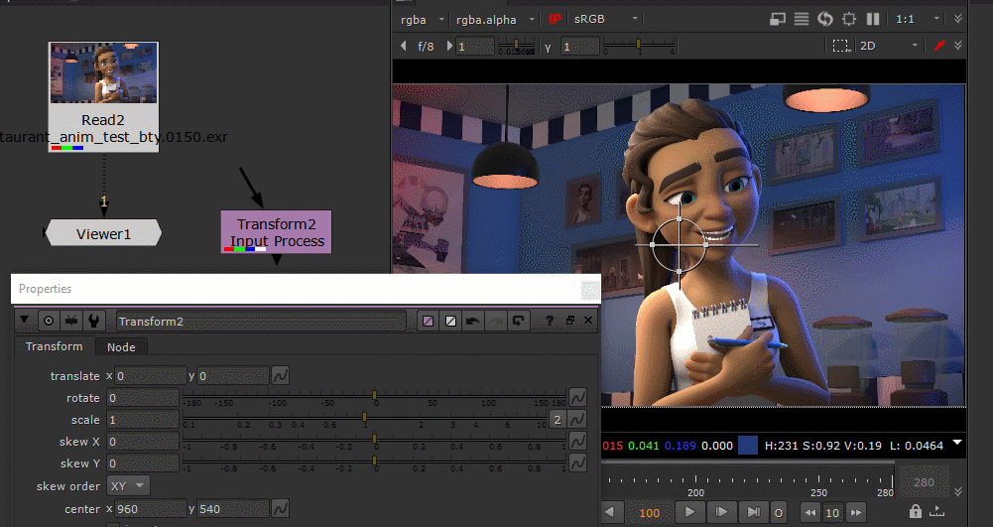
Task: Switch to the Node tab
Action: click(121, 347)
